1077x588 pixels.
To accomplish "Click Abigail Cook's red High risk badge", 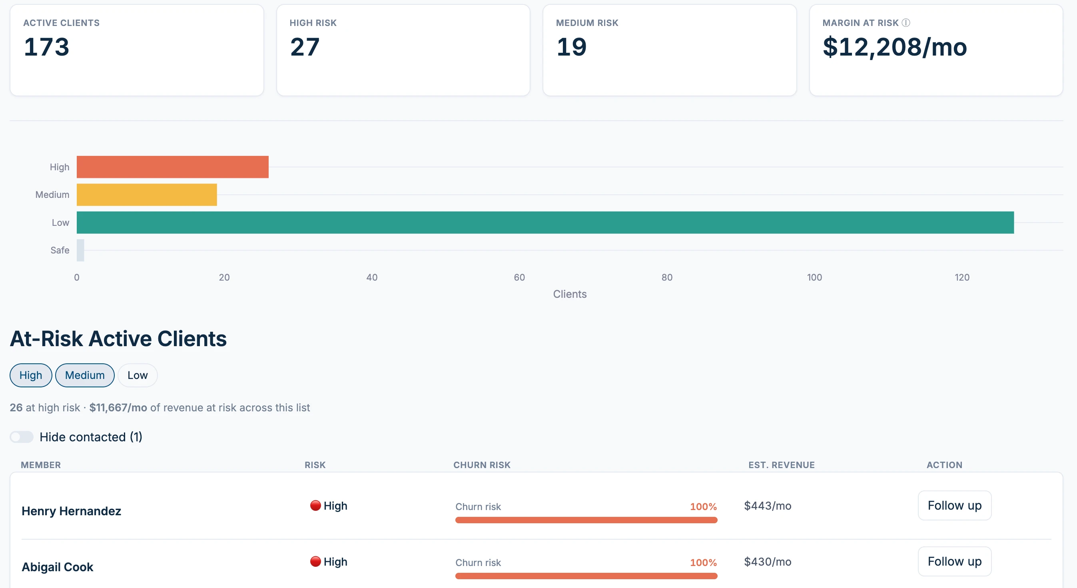I will point(329,562).
